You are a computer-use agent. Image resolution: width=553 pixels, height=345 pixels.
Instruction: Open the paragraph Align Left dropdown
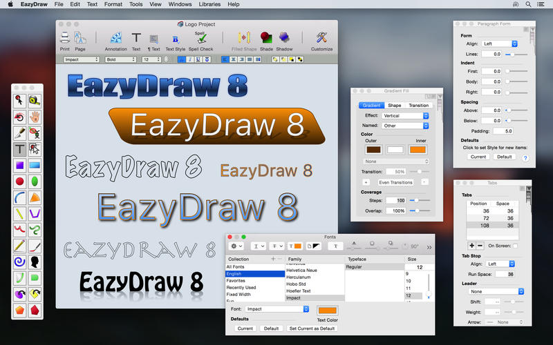click(x=499, y=43)
